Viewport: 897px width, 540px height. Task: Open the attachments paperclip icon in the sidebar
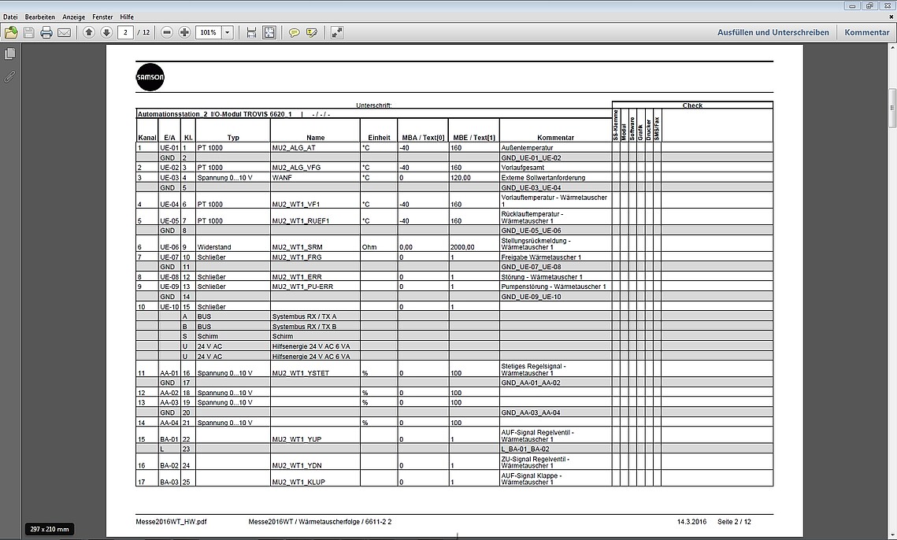[x=9, y=76]
